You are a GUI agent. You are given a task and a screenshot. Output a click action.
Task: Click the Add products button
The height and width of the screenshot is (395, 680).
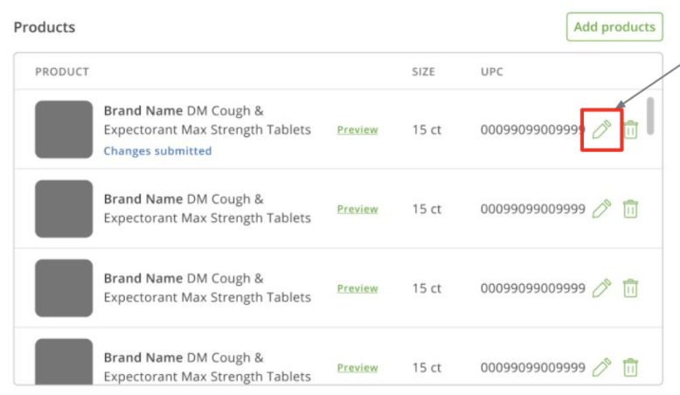coord(614,27)
